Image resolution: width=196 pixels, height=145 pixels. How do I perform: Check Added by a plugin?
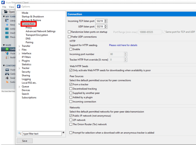(x=71, y=97)
